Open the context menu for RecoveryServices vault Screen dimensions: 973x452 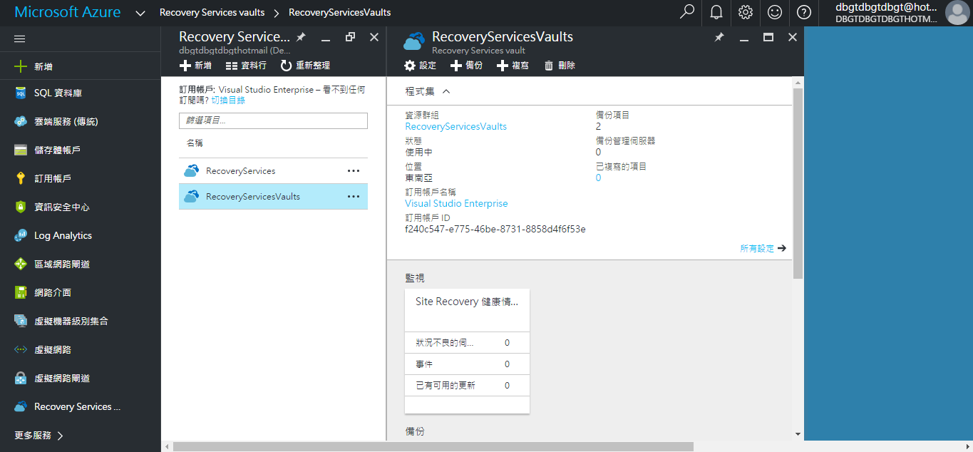(353, 170)
